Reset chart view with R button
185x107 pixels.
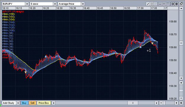[181, 103]
